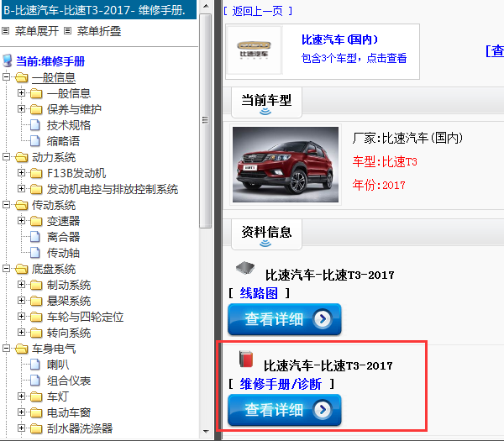Click 返回上一页 link

(x=258, y=11)
